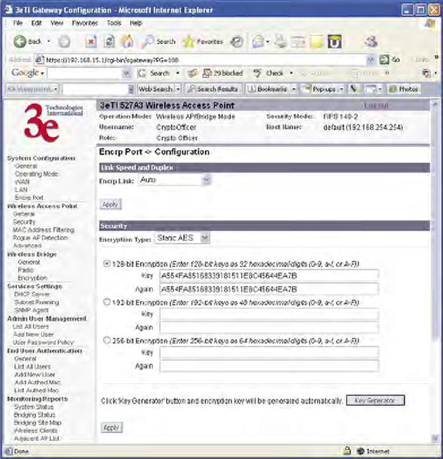The image size is (443, 459).
Task: Click the yellow note icon in toolbar
Action: pyautogui.click(x=316, y=41)
